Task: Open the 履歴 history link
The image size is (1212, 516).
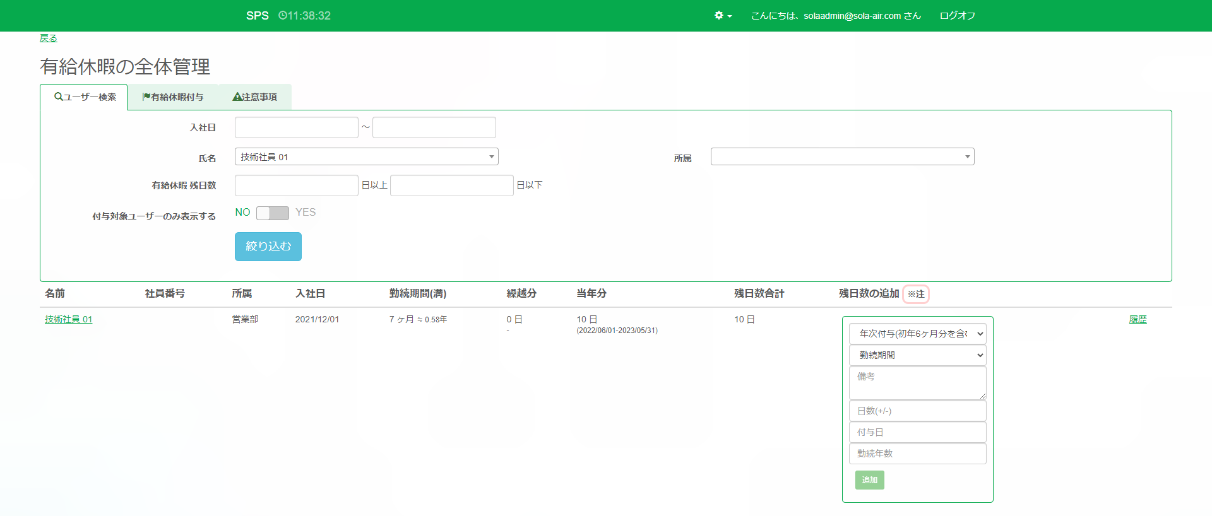Action: (x=1138, y=320)
